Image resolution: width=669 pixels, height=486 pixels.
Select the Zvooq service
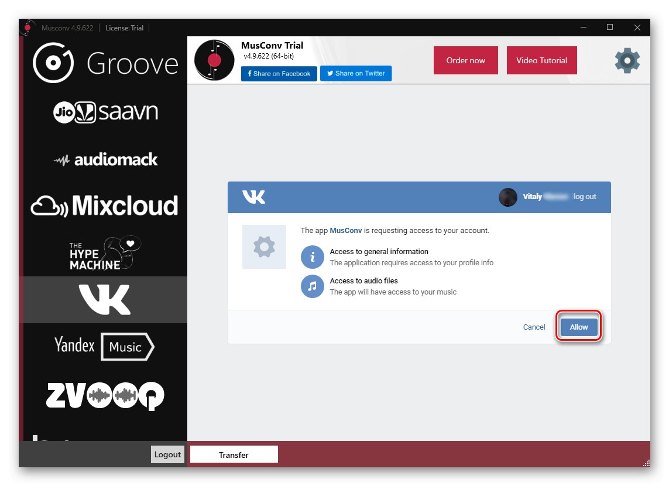(x=105, y=396)
